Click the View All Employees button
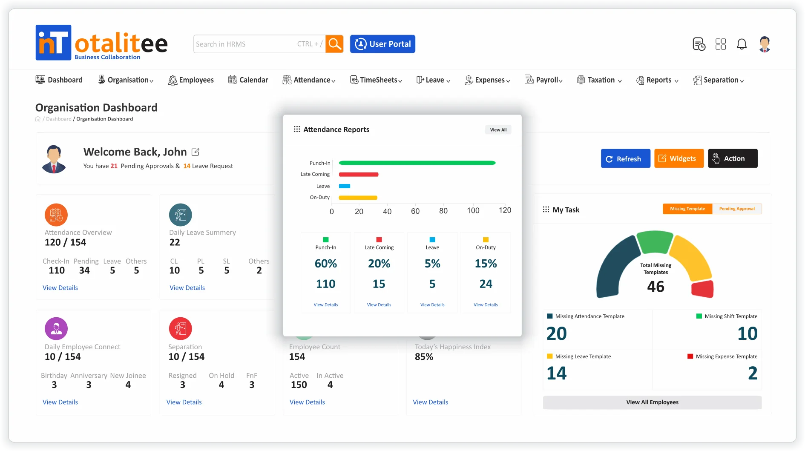This screenshot has width=805, height=451. pyautogui.click(x=652, y=402)
